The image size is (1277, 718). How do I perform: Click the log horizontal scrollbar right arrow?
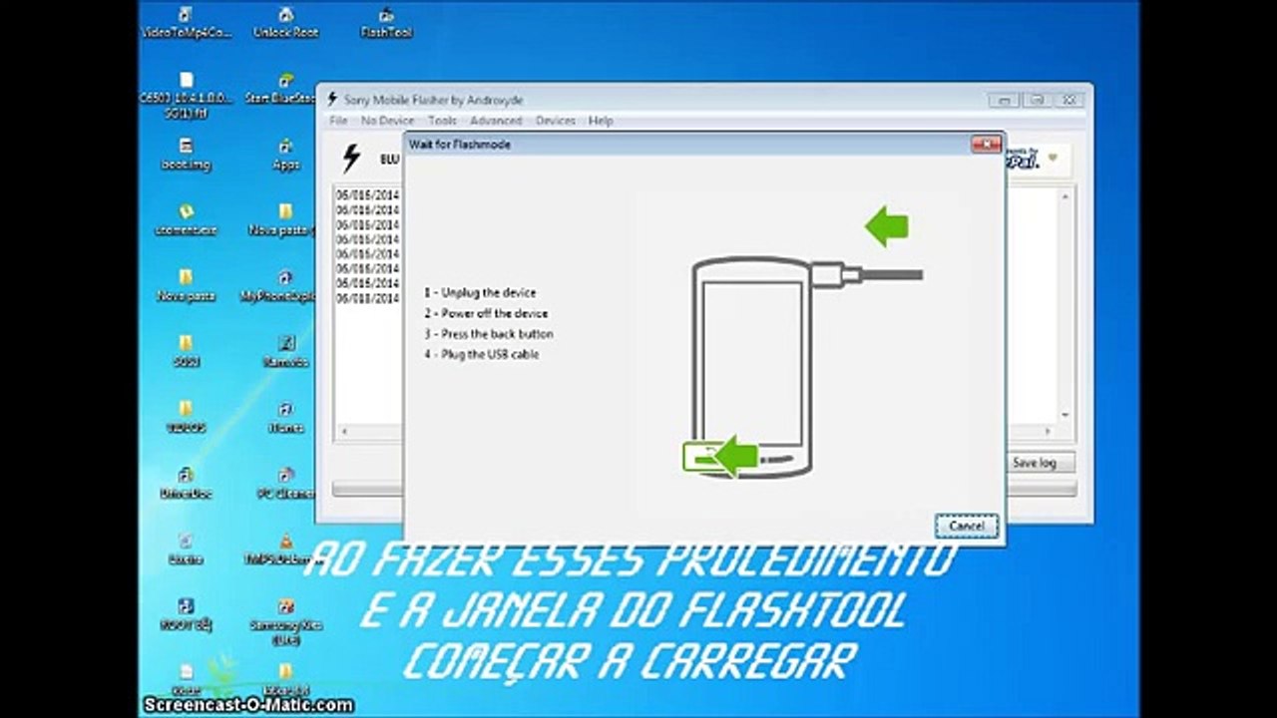tap(1049, 431)
